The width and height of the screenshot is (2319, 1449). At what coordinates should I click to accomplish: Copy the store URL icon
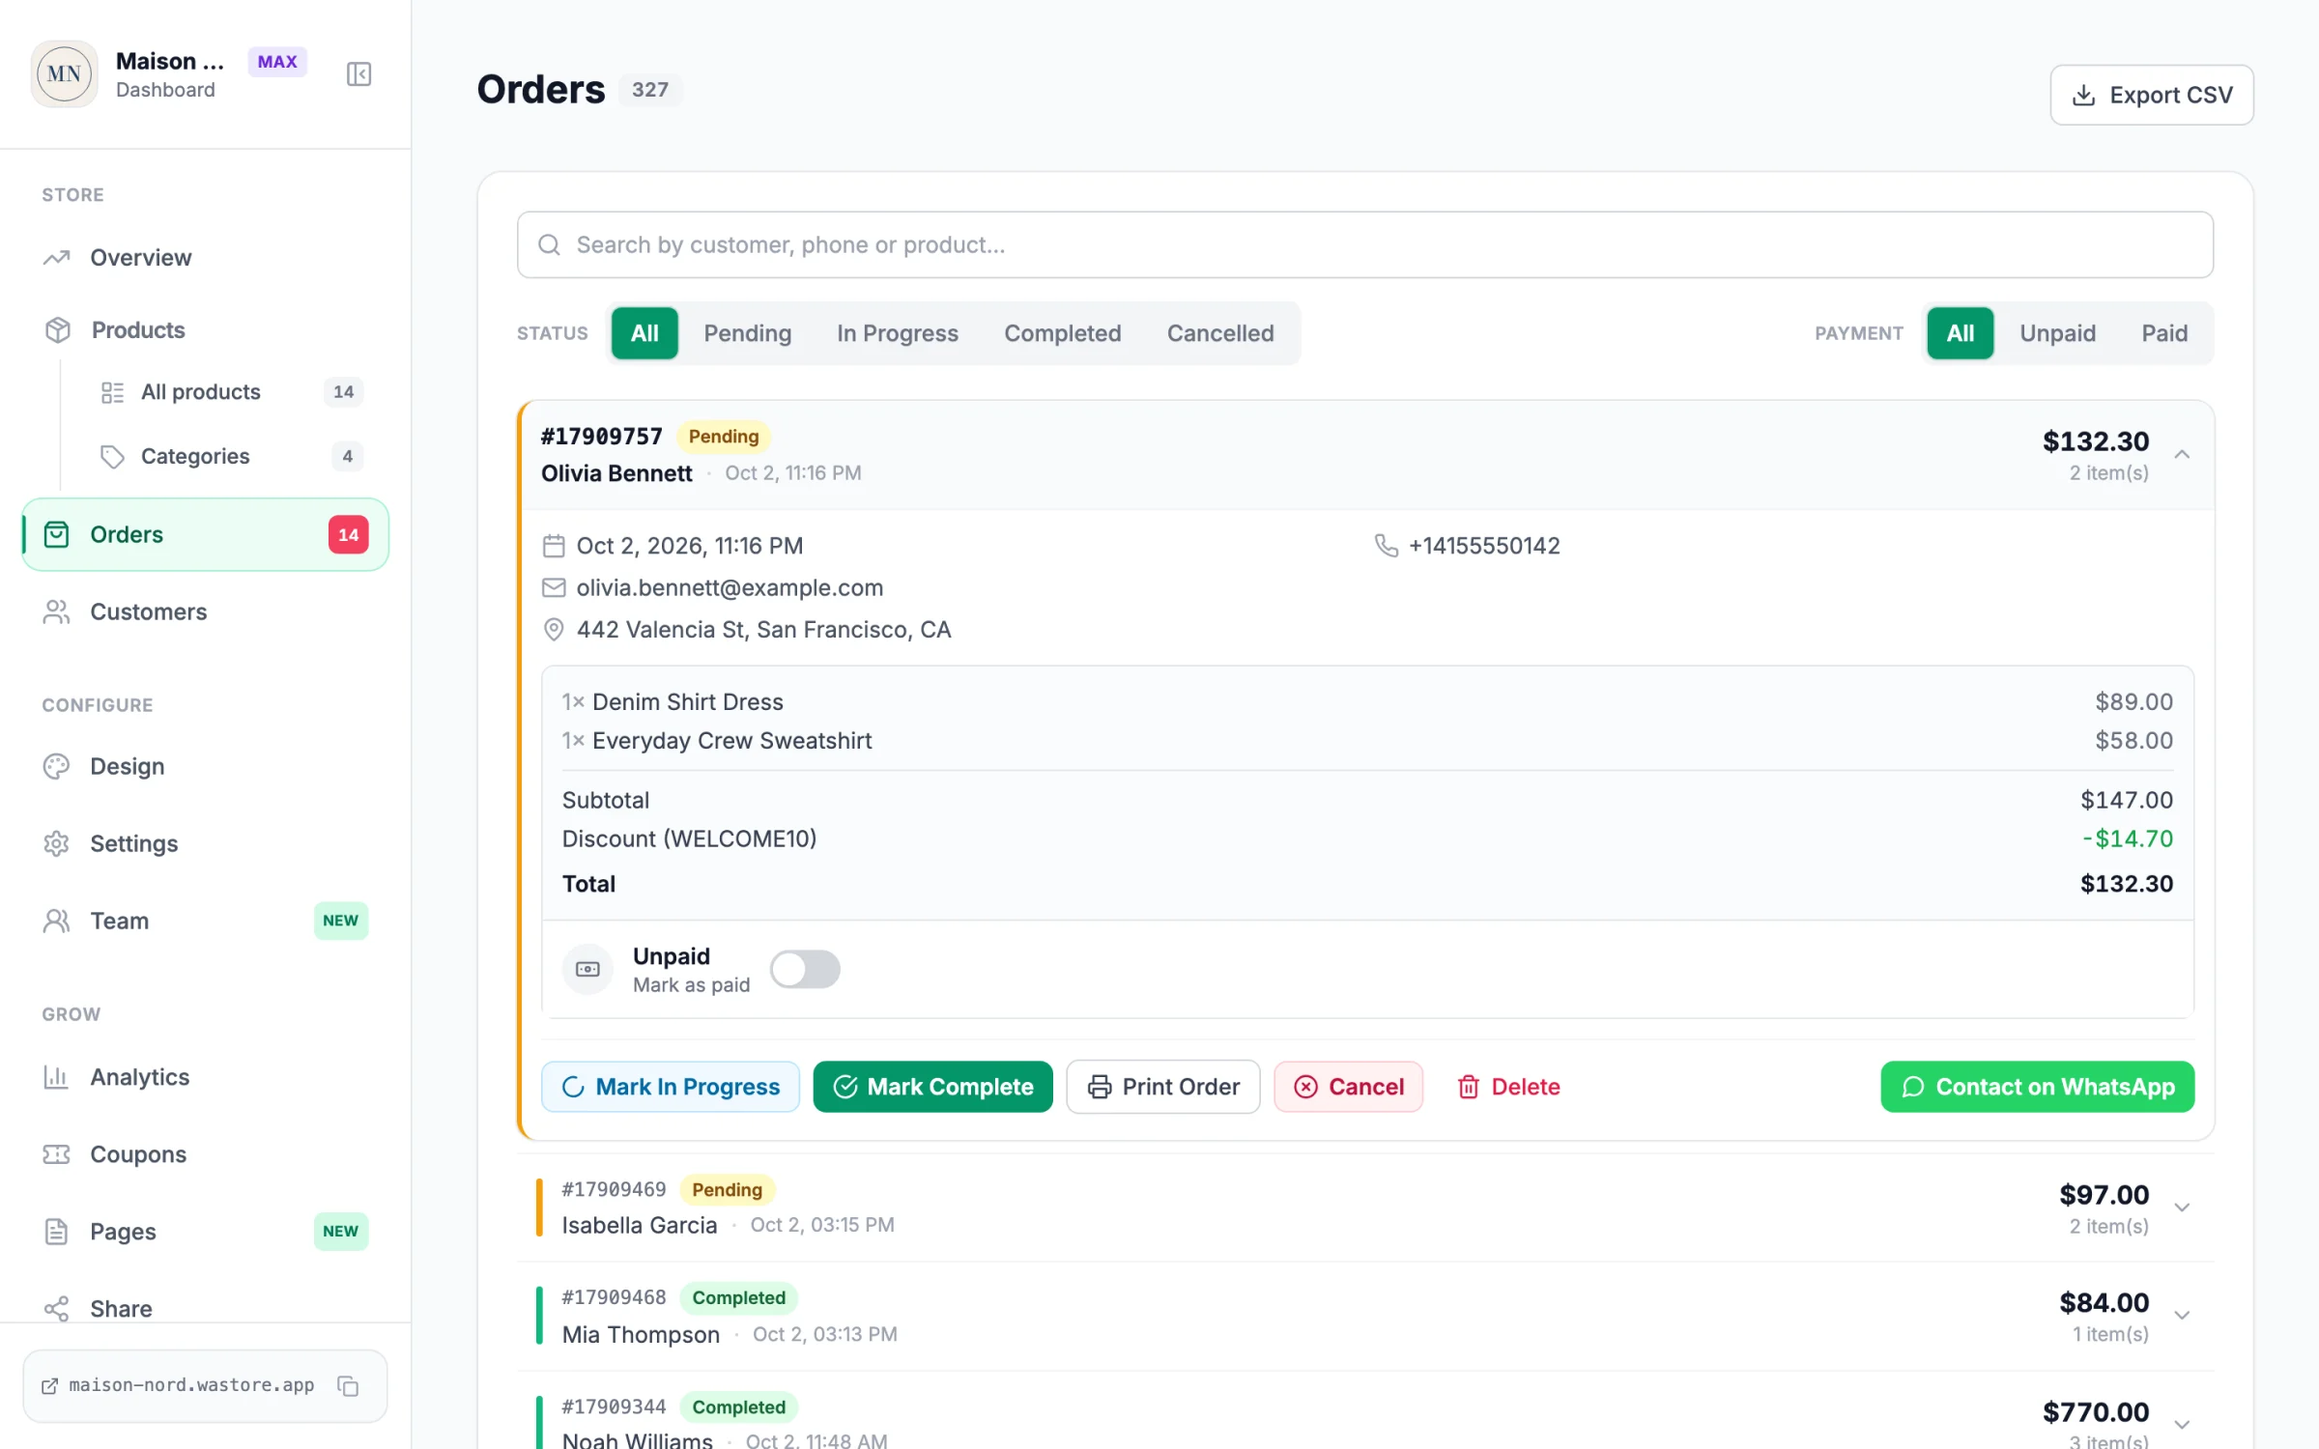pyautogui.click(x=348, y=1385)
